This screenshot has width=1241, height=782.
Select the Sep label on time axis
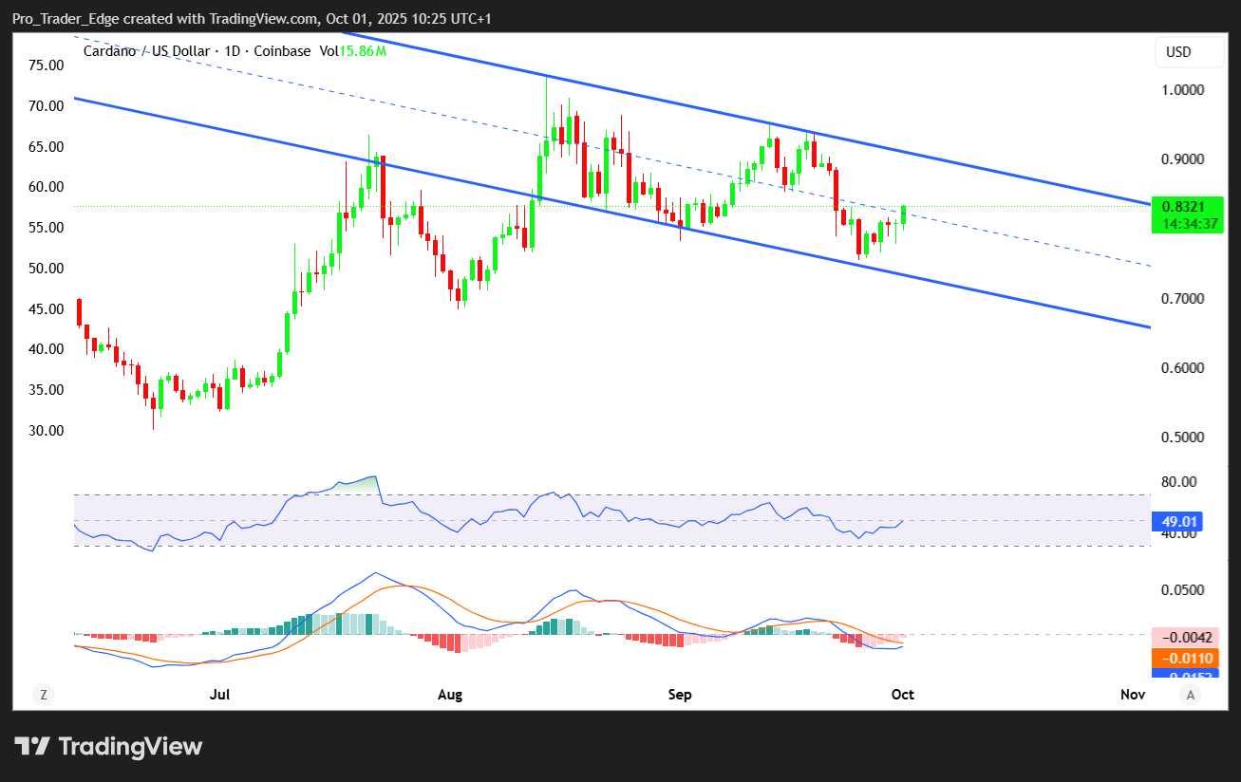tap(679, 695)
